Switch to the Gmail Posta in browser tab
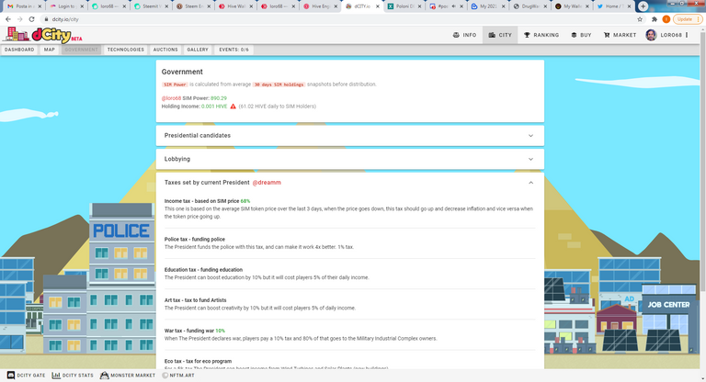This screenshot has width=706, height=382. point(22,6)
